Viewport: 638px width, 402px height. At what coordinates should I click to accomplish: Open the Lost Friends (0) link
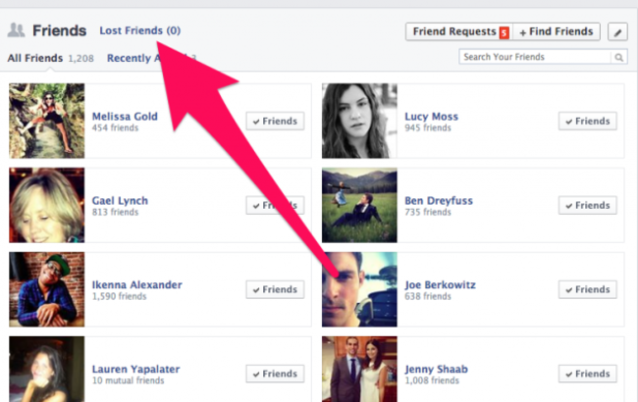coord(139,30)
